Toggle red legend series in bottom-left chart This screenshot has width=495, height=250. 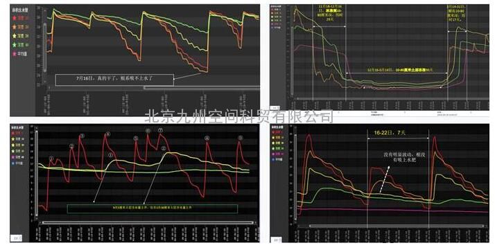pos(18,133)
